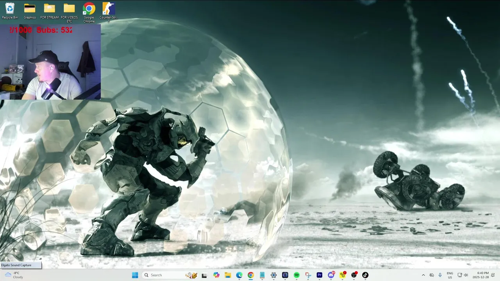Select the Graphics folder on desktop

(30, 11)
